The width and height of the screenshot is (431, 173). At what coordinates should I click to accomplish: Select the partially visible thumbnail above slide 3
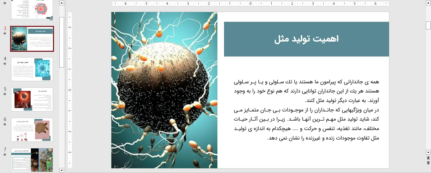click(x=32, y=10)
